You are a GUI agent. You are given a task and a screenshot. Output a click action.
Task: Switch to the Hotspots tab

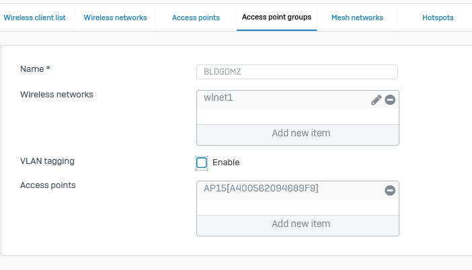pyautogui.click(x=438, y=17)
